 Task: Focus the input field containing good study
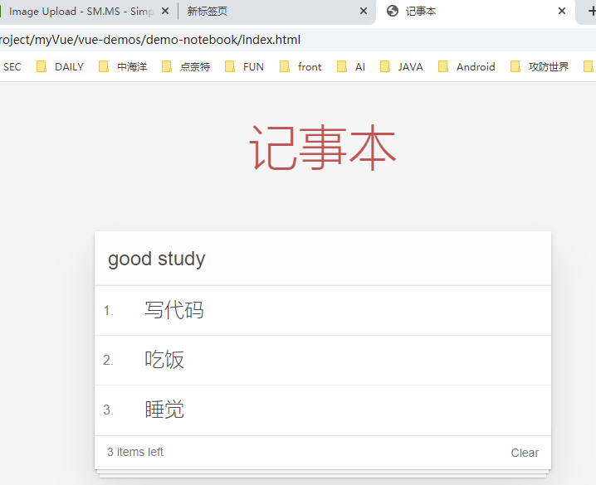[x=323, y=259]
